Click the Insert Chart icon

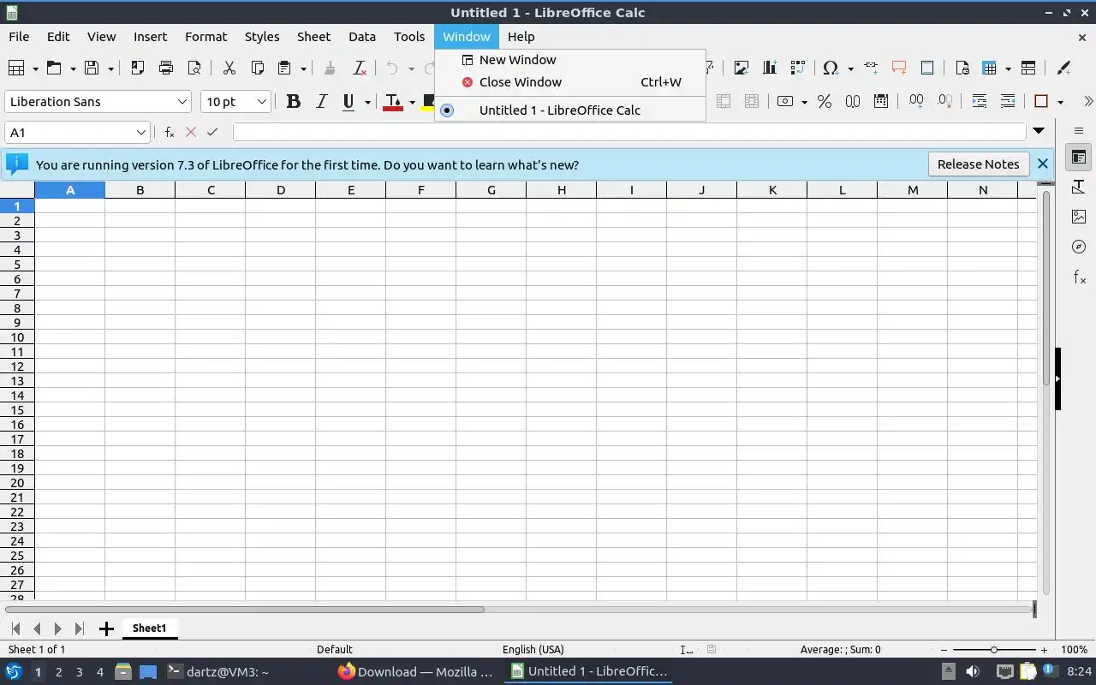[x=770, y=68]
